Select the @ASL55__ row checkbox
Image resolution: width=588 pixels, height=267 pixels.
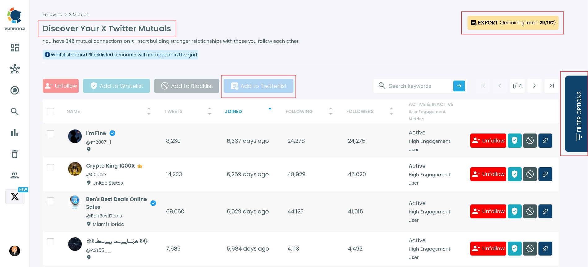(x=50, y=242)
